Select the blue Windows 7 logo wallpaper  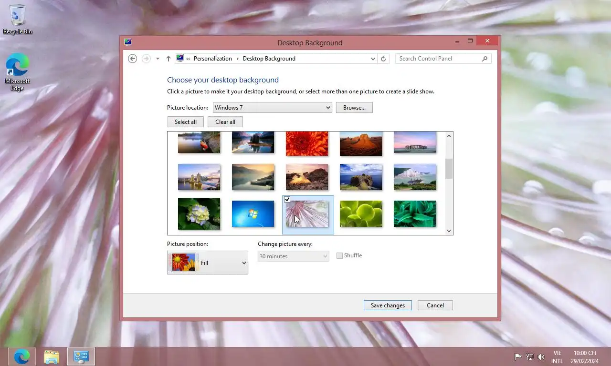pos(253,213)
